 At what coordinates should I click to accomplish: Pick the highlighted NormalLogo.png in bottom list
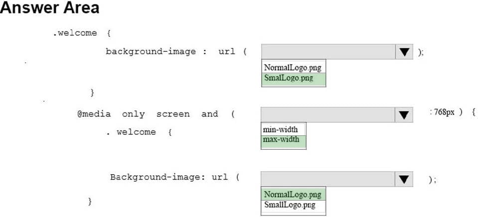tap(293, 194)
